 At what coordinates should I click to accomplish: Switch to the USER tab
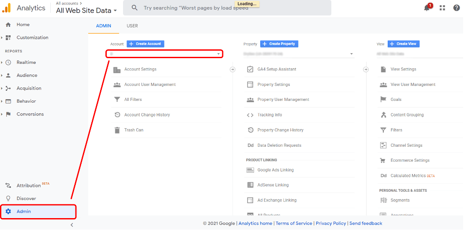pyautogui.click(x=132, y=26)
